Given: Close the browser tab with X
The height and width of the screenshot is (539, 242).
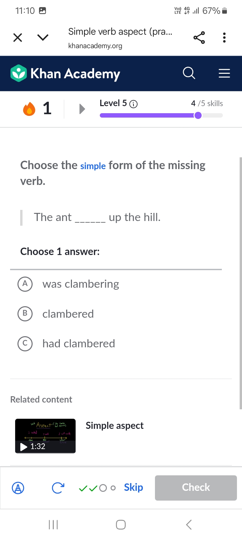Looking at the screenshot, I should point(17,37).
